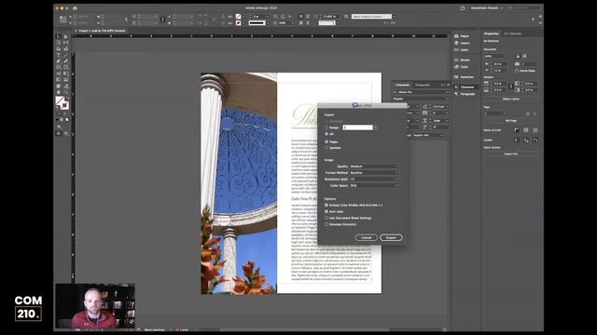Switch to the Character panel tab

click(402, 85)
